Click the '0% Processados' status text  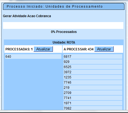(x=64, y=32)
